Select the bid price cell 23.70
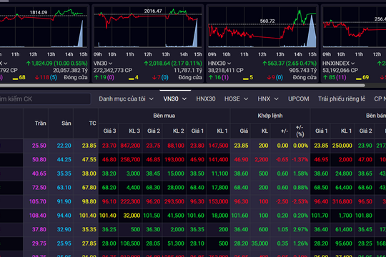The width and height of the screenshot is (386, 257). pos(109,146)
